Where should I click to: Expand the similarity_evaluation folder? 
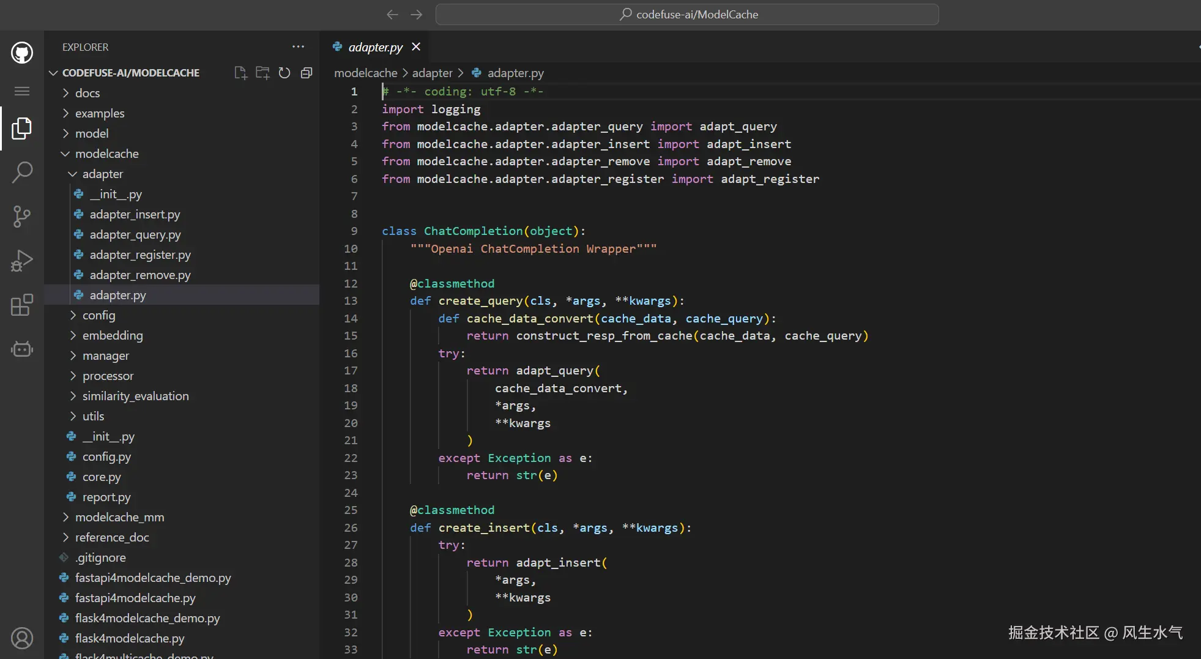[x=135, y=396]
